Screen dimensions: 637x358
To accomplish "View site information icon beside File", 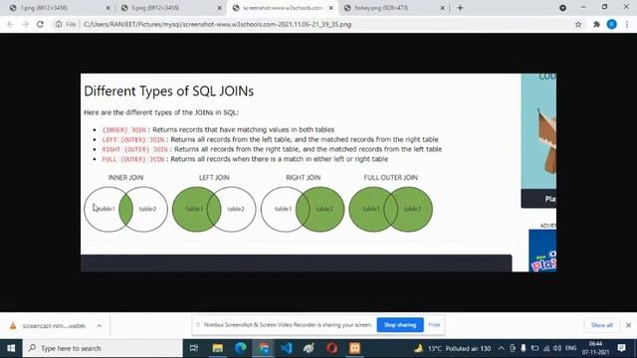I will coord(59,24).
